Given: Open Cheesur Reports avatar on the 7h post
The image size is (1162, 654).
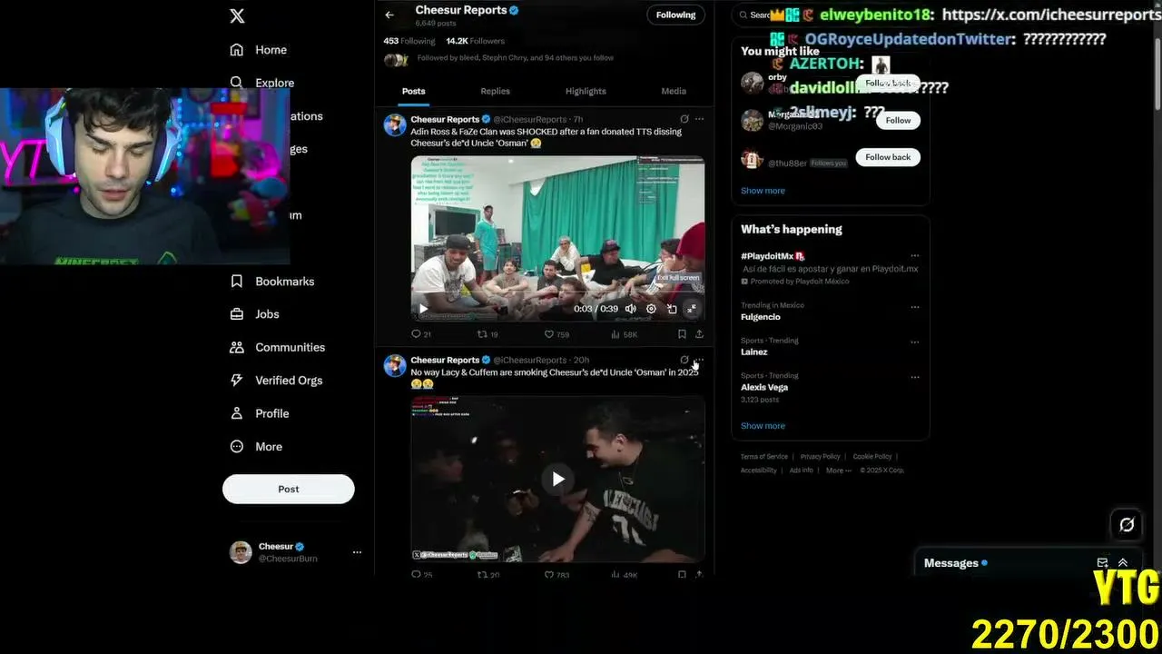Looking at the screenshot, I should point(395,125).
